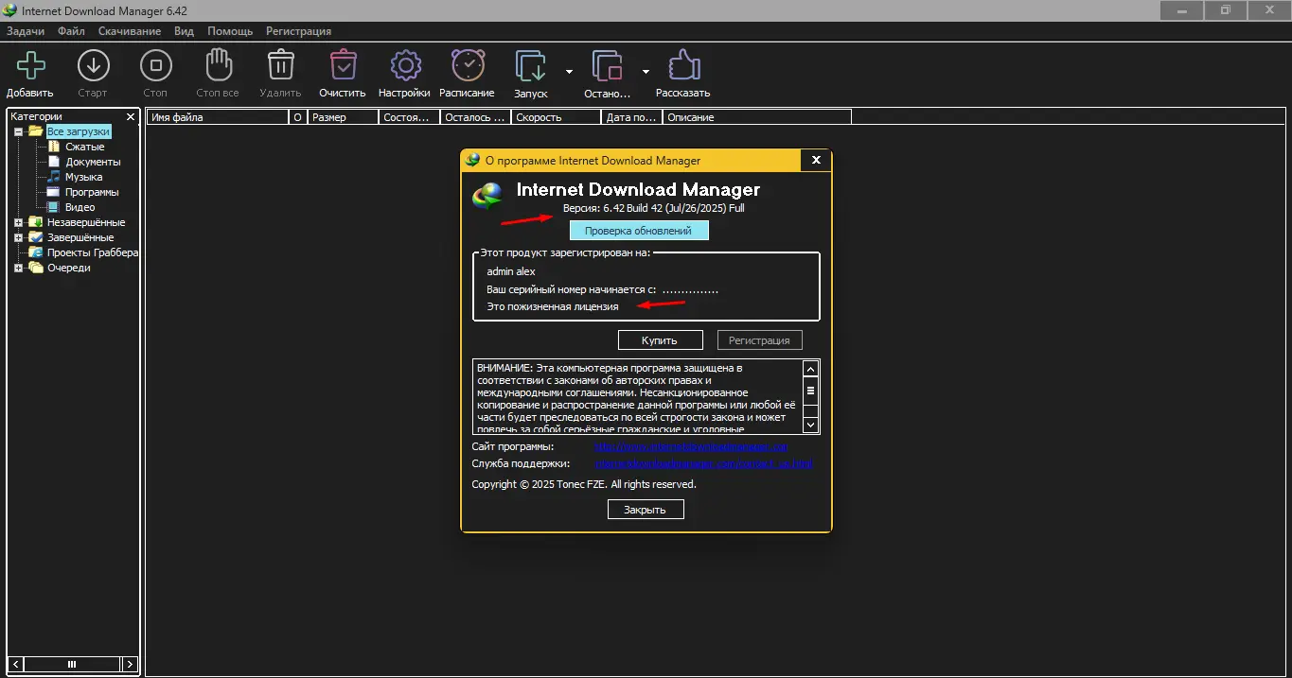Open the Расписание scheduler icon
The width and height of the screenshot is (1292, 678).
point(468,66)
